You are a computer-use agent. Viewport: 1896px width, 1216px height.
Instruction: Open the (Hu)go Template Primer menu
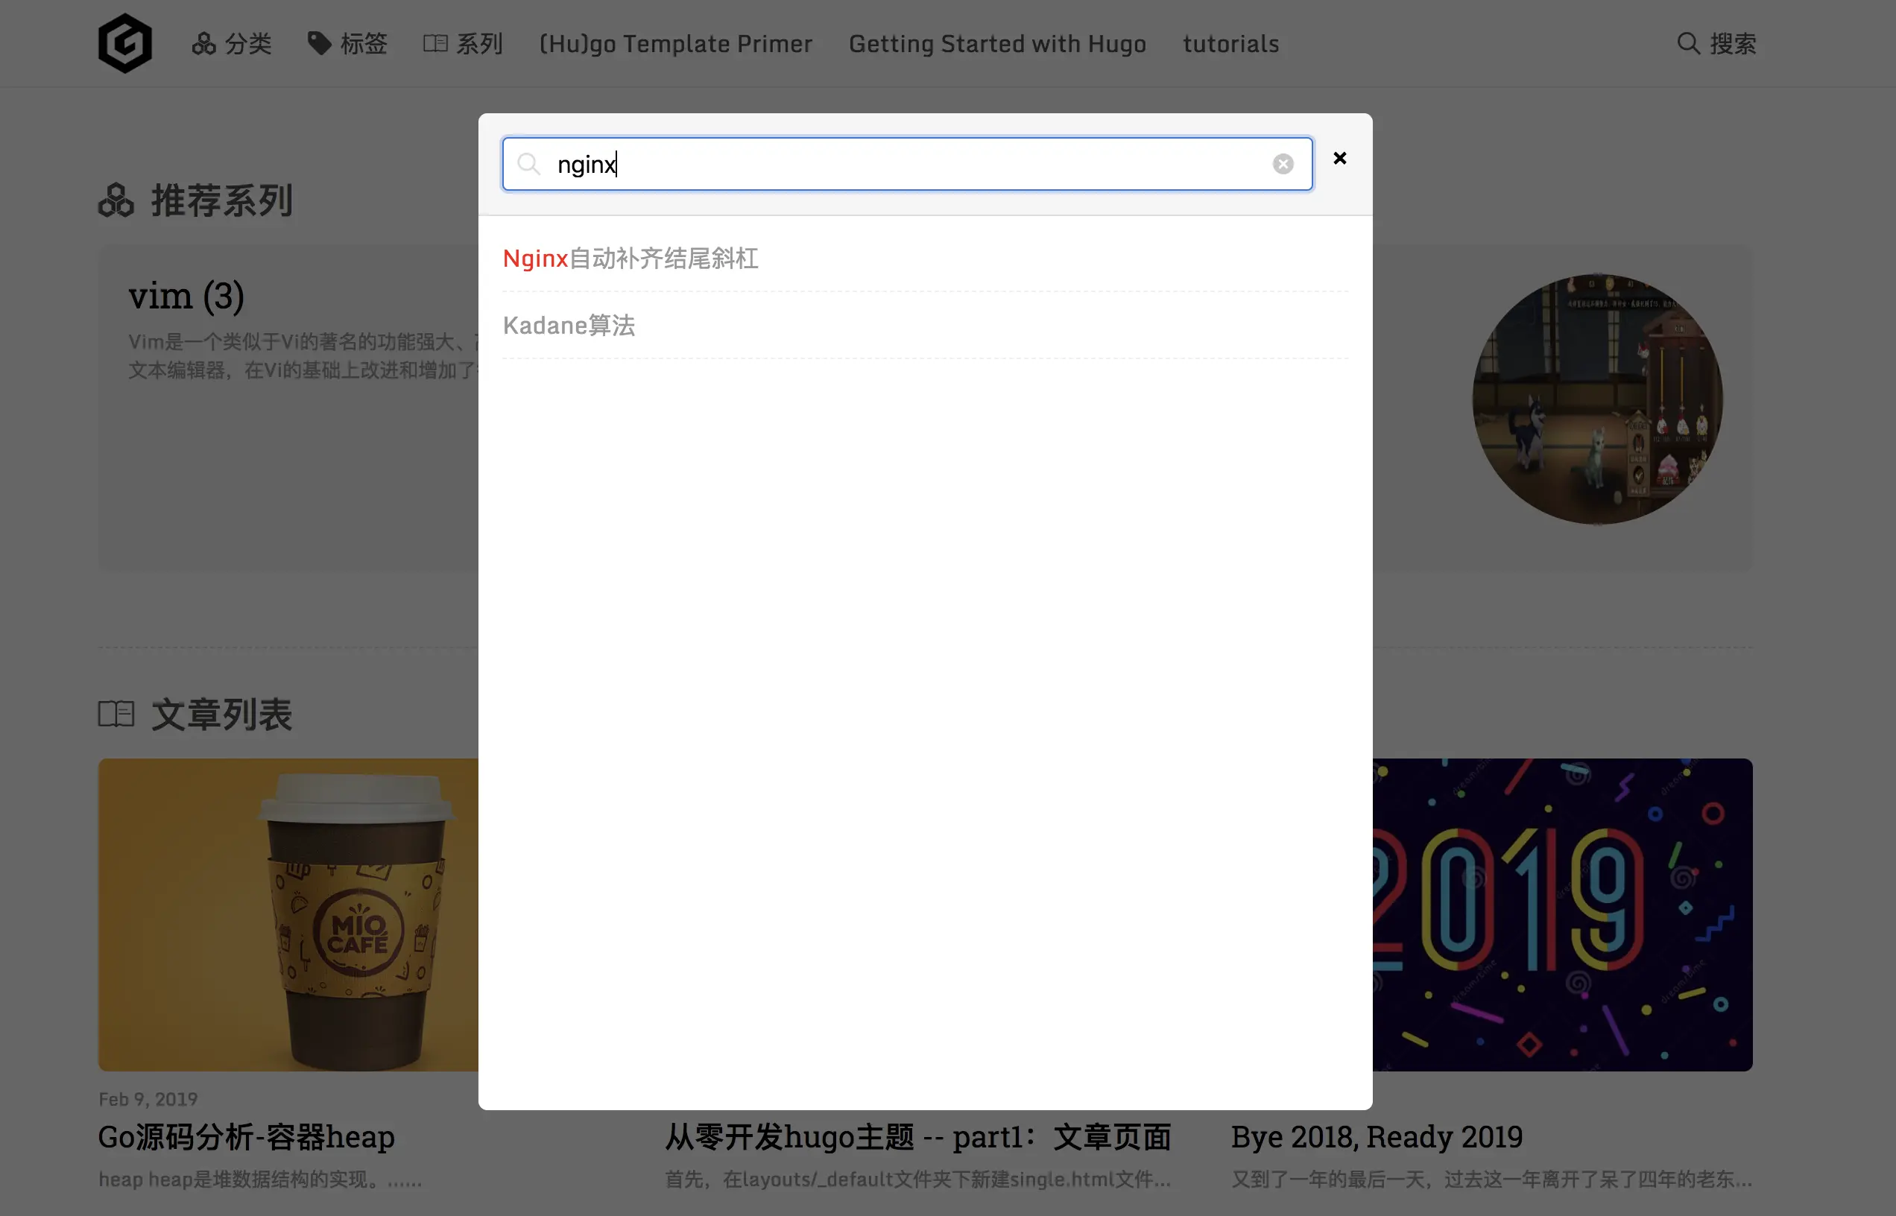[675, 43]
